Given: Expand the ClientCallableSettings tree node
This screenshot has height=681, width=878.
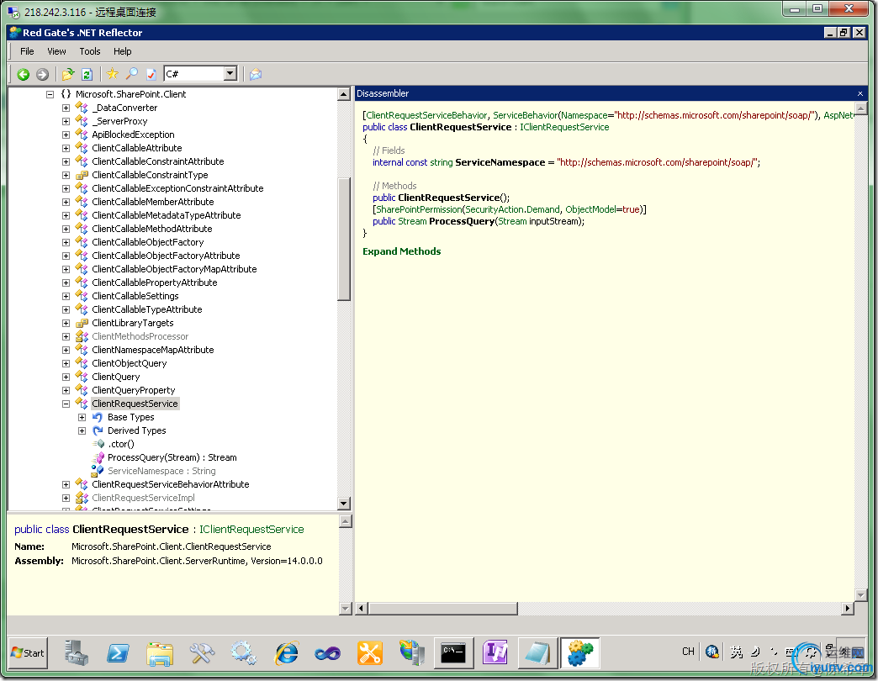Looking at the screenshot, I should point(66,296).
